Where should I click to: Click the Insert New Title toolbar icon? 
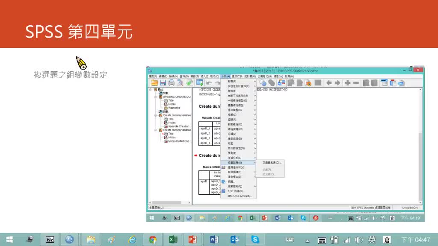393,83
